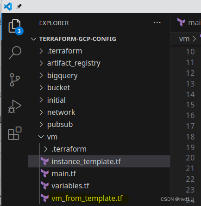Click line number 10 in editor gutter
The height and width of the screenshot is (206, 201).
[190, 52]
